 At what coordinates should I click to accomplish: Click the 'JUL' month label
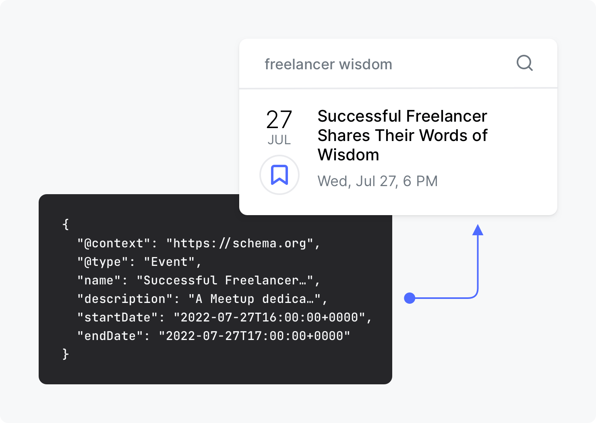tap(279, 140)
